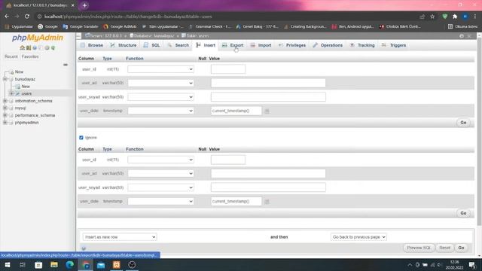Image resolution: width=482 pixels, height=271 pixels.
Task: Collapse the bunudayaz database node
Action: 5,79
